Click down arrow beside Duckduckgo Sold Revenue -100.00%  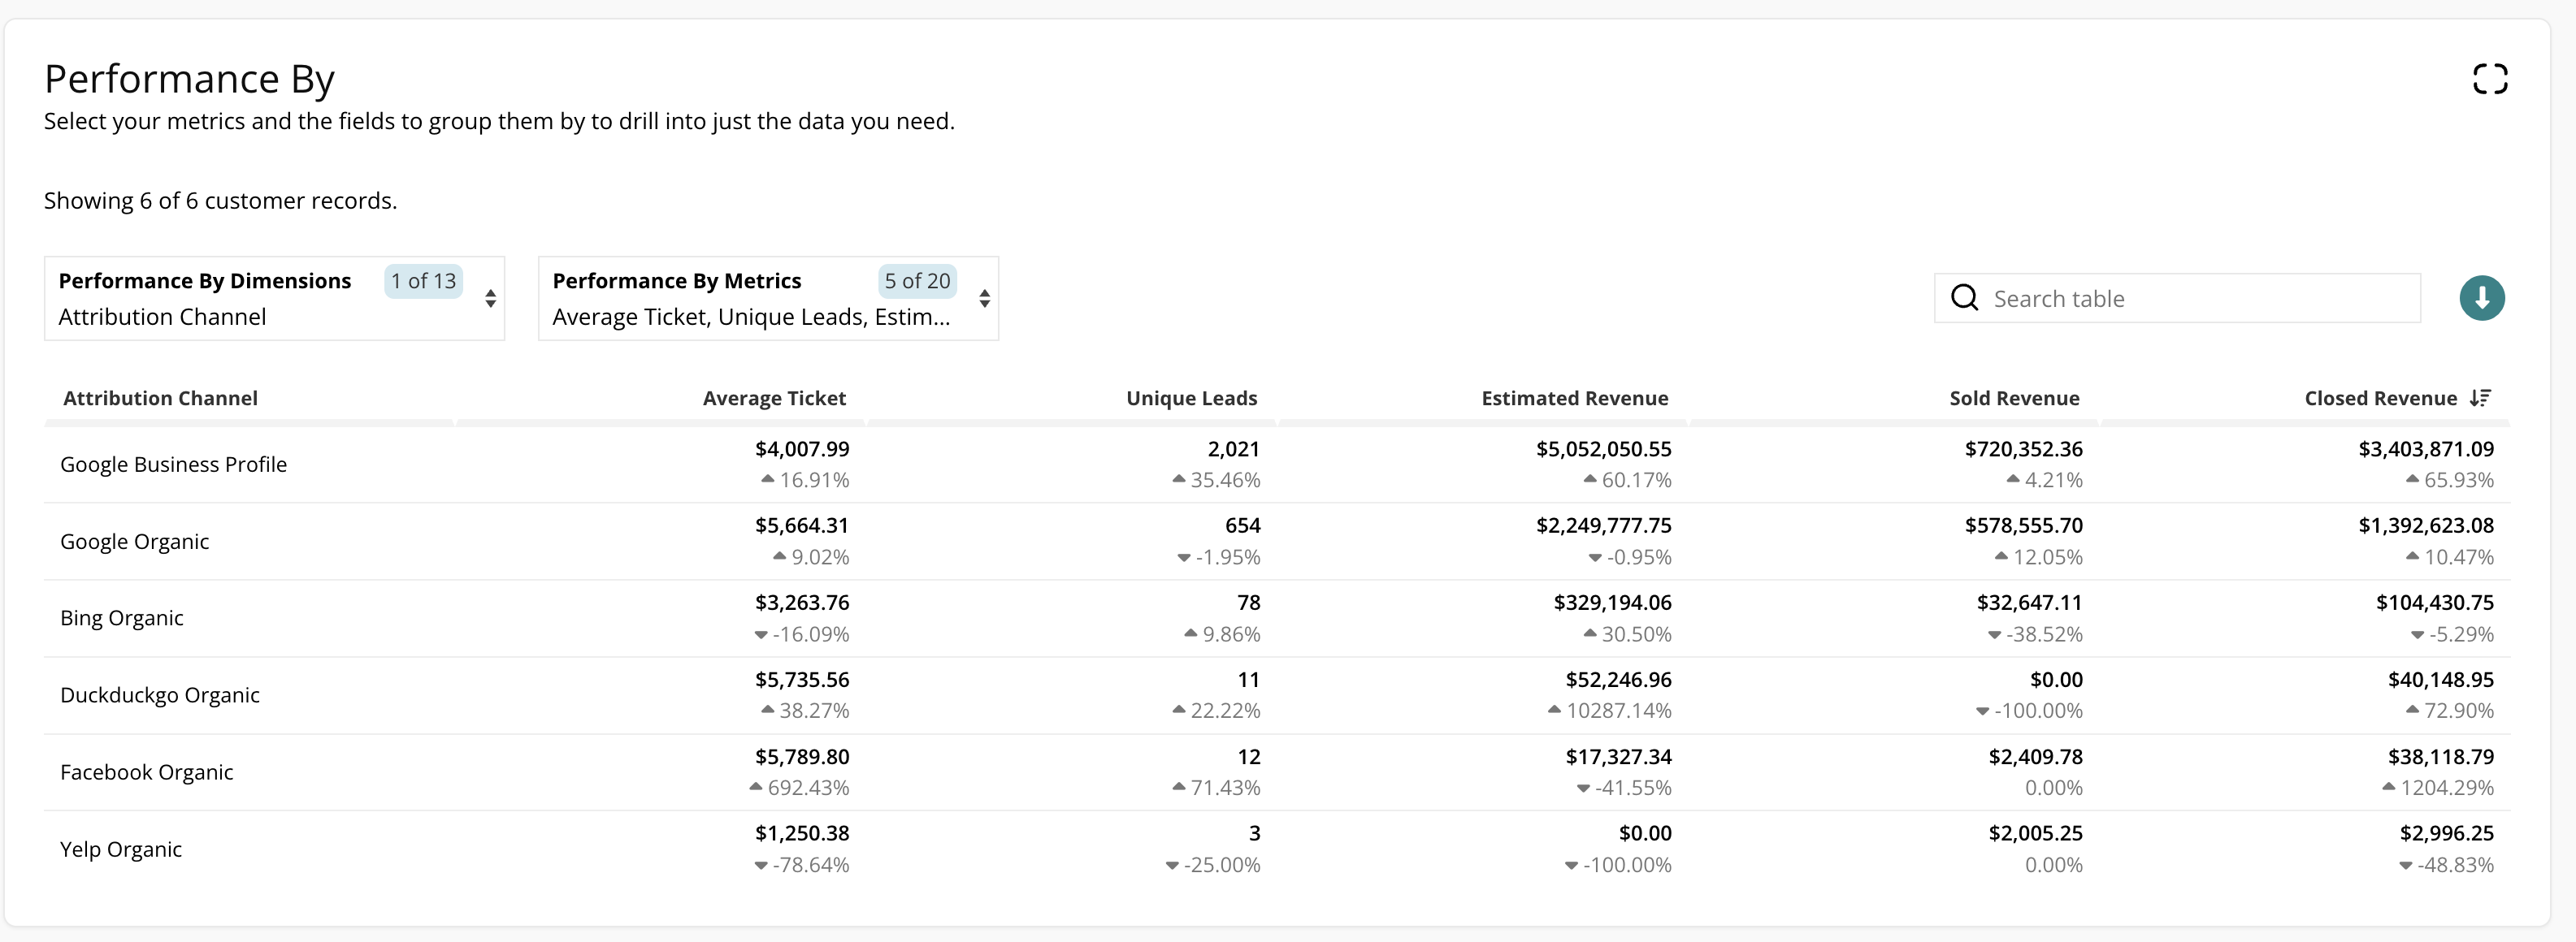(1982, 711)
